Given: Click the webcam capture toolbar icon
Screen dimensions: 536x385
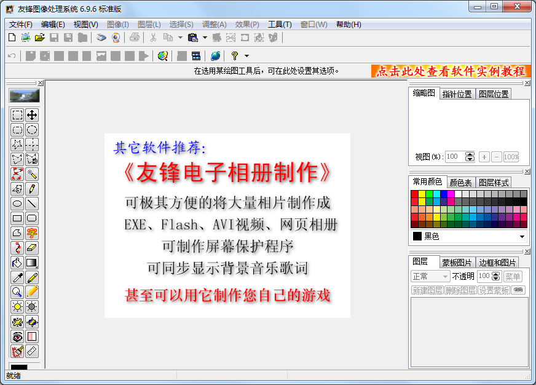Looking at the screenshot, I should pyautogui.click(x=116, y=38).
